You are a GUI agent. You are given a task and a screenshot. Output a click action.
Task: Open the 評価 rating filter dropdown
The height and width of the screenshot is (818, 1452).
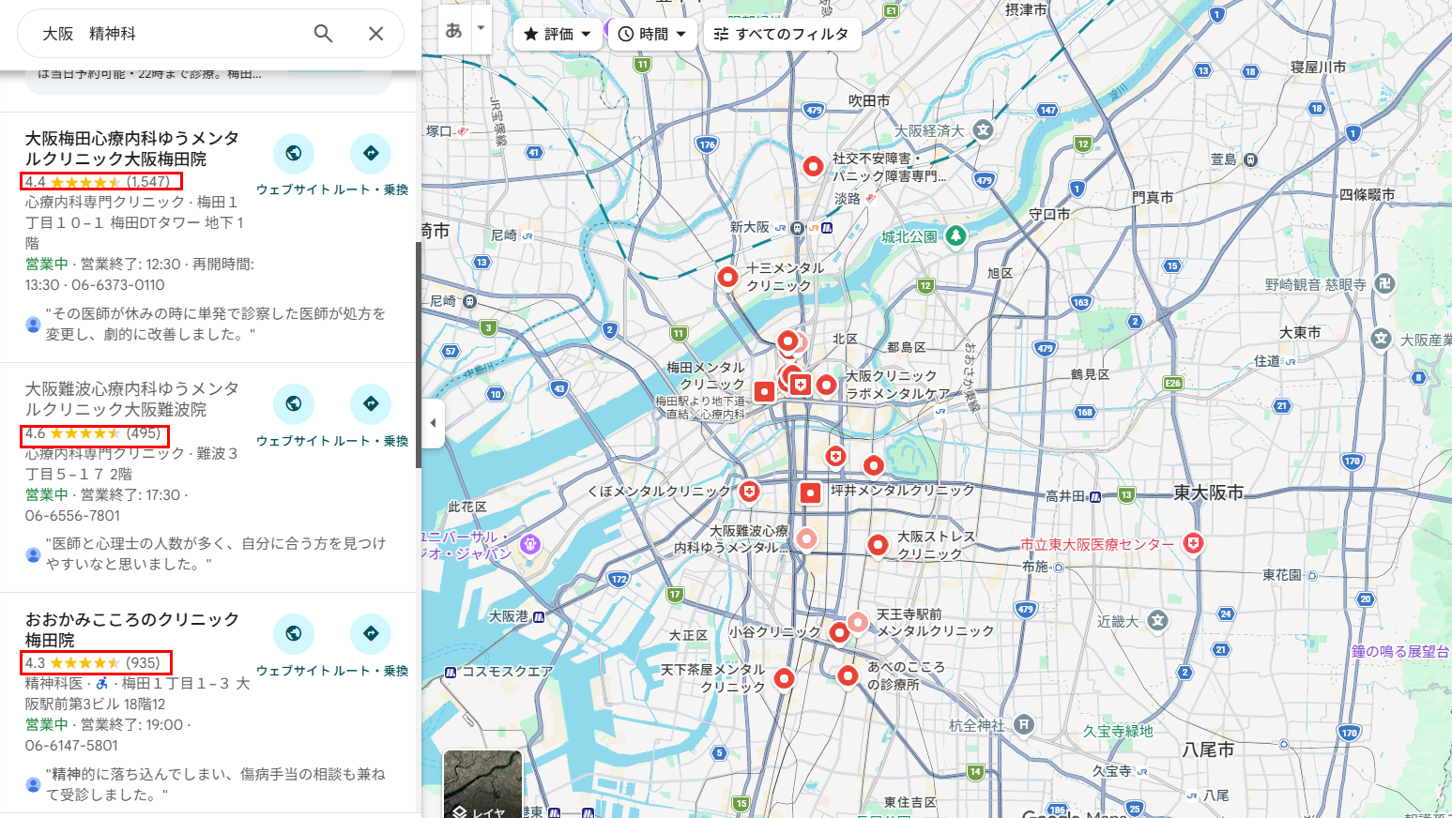[x=557, y=34]
